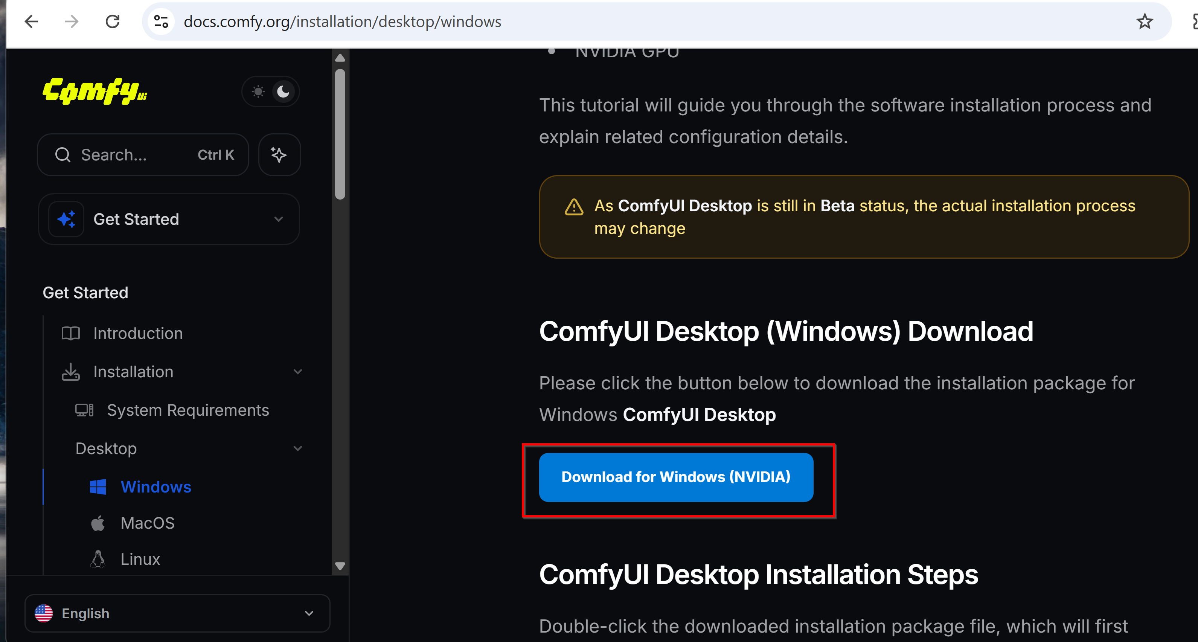Image resolution: width=1198 pixels, height=642 pixels.
Task: Click the Windows logo icon
Action: [98, 486]
